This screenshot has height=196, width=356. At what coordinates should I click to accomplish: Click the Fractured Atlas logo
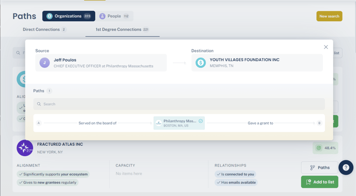(x=25, y=148)
